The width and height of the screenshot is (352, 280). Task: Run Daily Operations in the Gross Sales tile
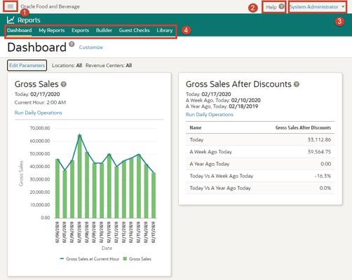click(x=39, y=113)
